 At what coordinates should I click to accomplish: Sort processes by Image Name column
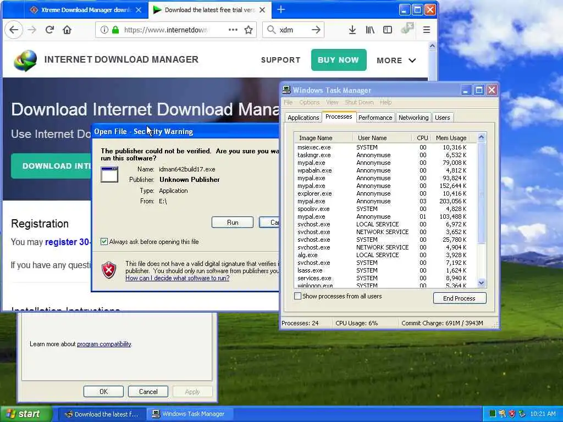[x=323, y=138]
